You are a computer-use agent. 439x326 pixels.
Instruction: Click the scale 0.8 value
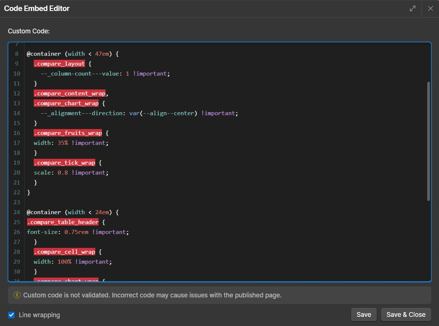pyautogui.click(x=63, y=172)
